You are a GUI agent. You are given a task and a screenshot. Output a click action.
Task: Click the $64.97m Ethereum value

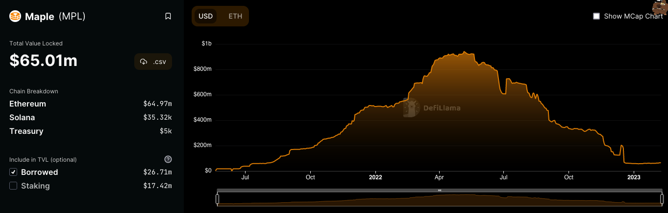pyautogui.click(x=157, y=104)
